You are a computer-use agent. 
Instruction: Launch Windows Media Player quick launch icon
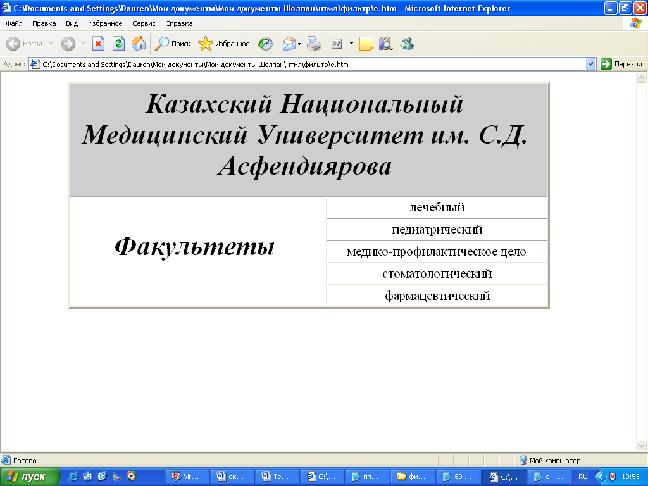pos(132,477)
